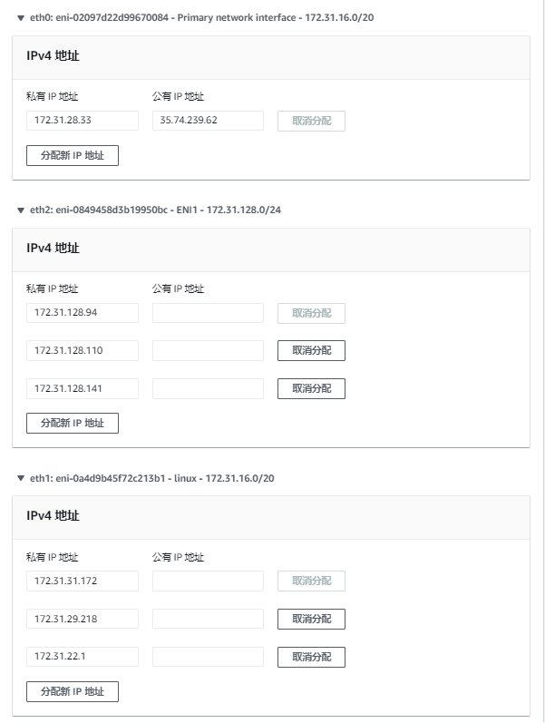The image size is (545, 723).
Task: Focus the private IP field 172.31.128.110
Action: [83, 350]
